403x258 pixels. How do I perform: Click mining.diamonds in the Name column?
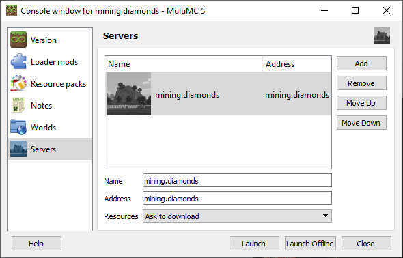tap(187, 95)
